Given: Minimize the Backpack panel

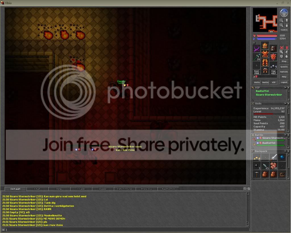Looking at the screenshot, I should 285,151.
